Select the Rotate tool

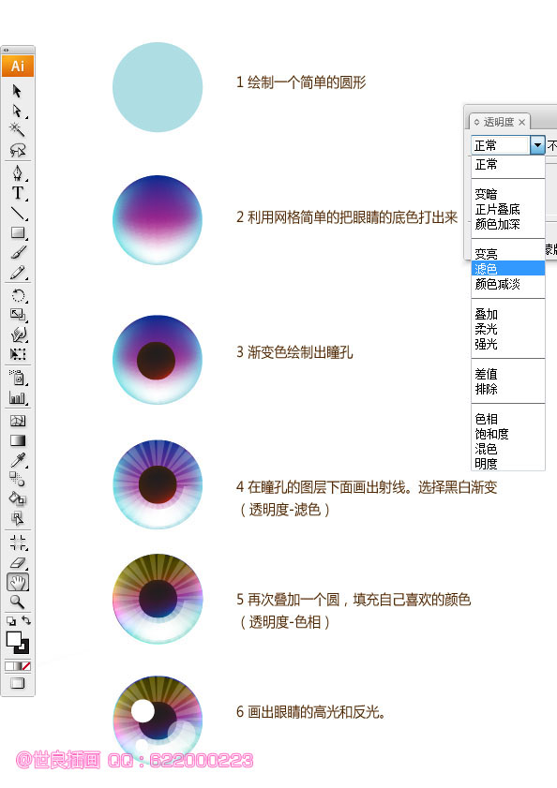[18, 295]
